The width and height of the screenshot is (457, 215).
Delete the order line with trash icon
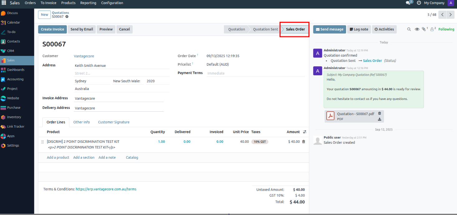click(304, 142)
